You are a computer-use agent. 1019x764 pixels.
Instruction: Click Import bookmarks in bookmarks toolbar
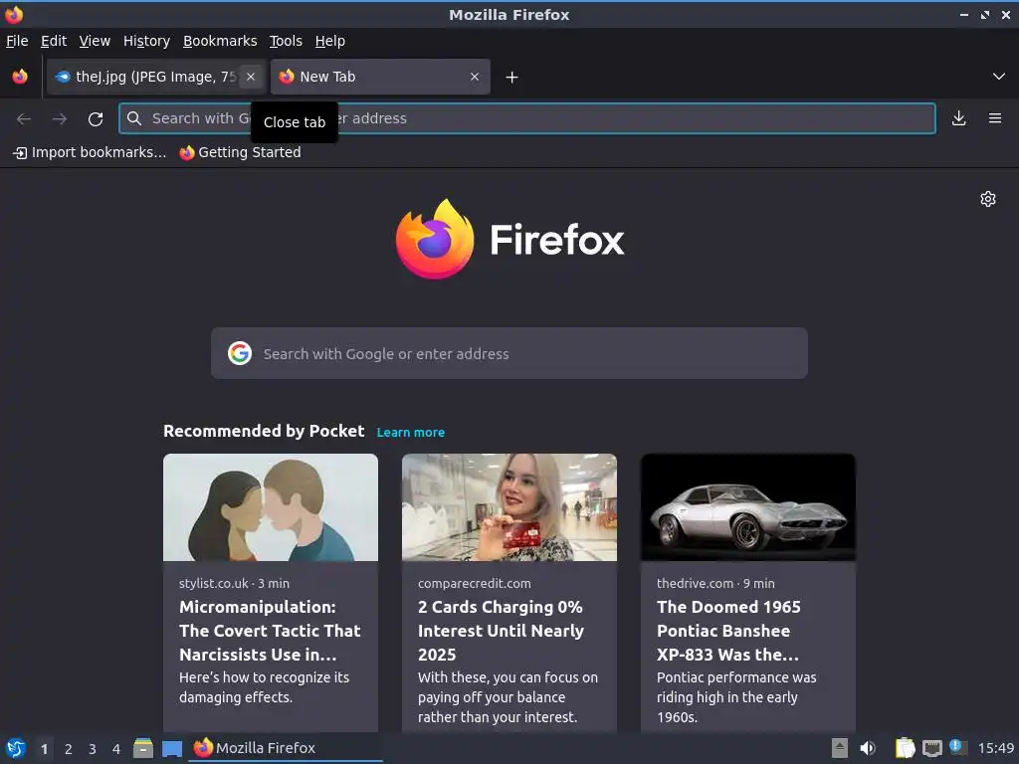pos(90,152)
